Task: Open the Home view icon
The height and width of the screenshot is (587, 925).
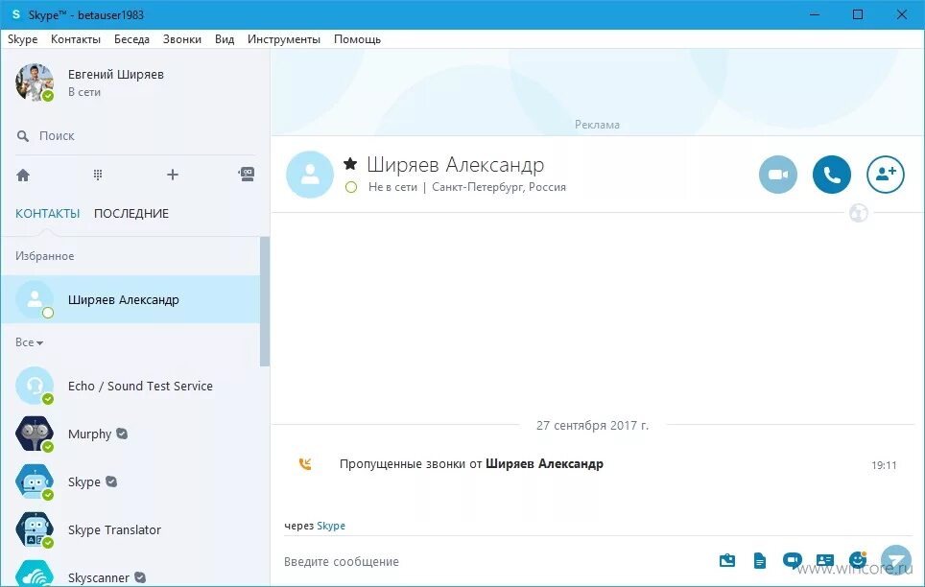Action: (23, 176)
